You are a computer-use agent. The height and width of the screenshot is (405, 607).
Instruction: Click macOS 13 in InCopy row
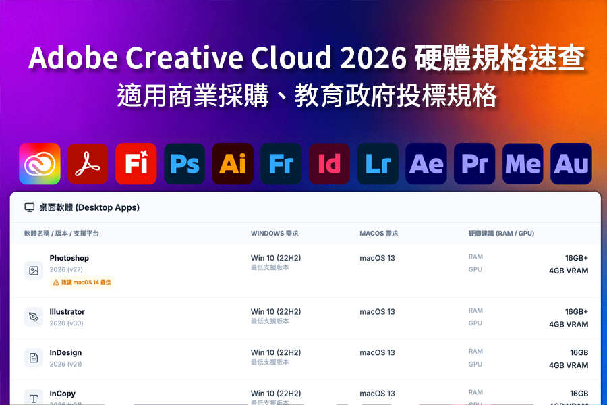click(377, 394)
